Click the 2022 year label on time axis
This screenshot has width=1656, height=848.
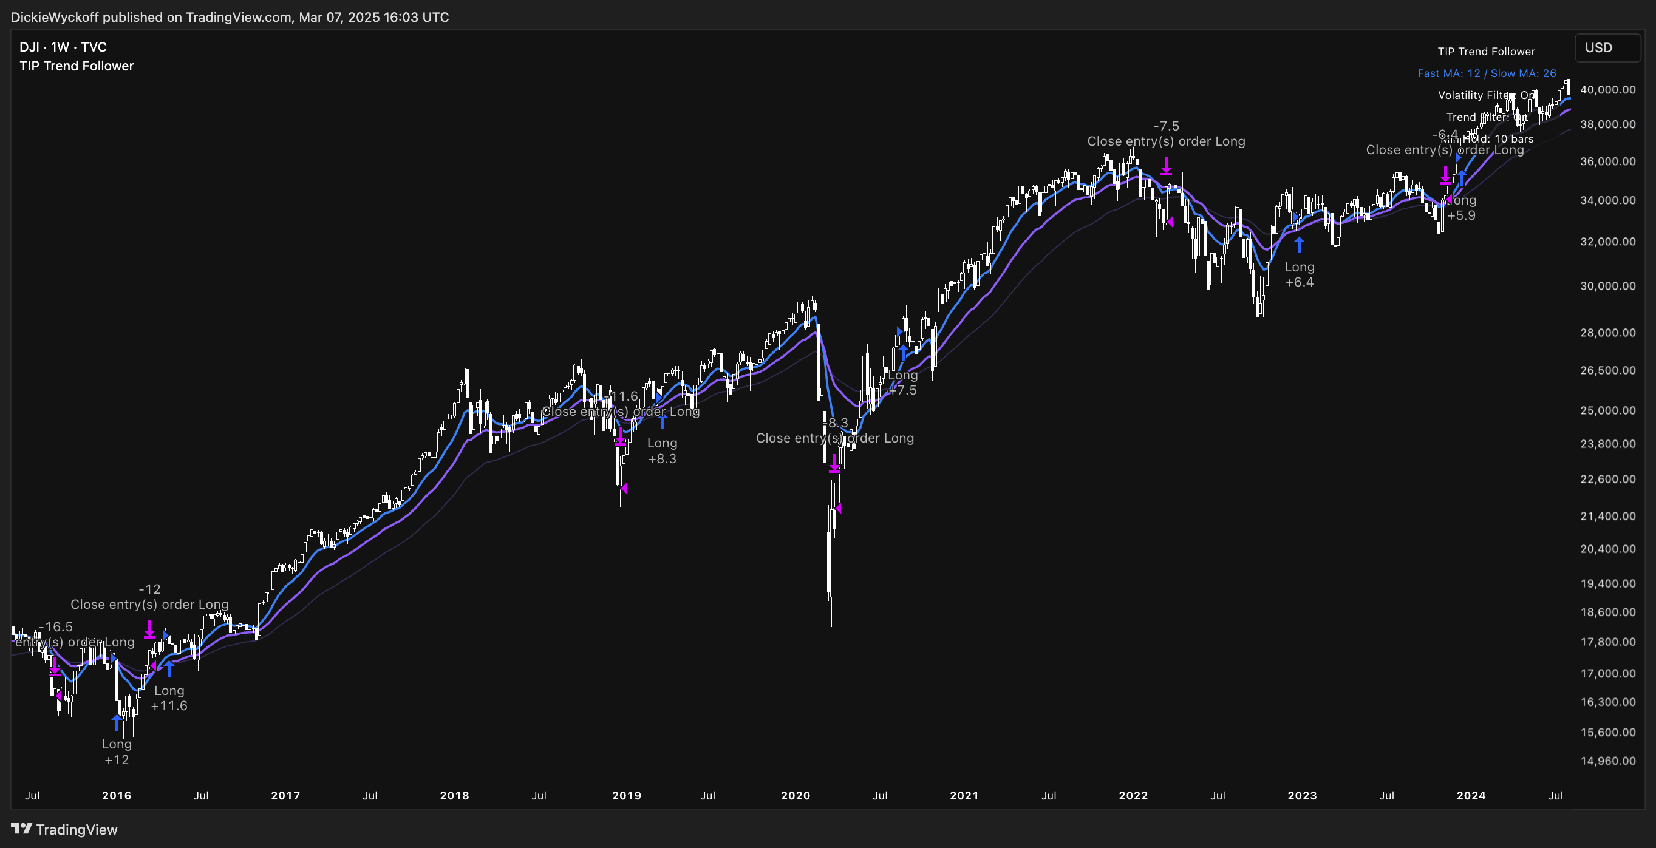click(1133, 795)
